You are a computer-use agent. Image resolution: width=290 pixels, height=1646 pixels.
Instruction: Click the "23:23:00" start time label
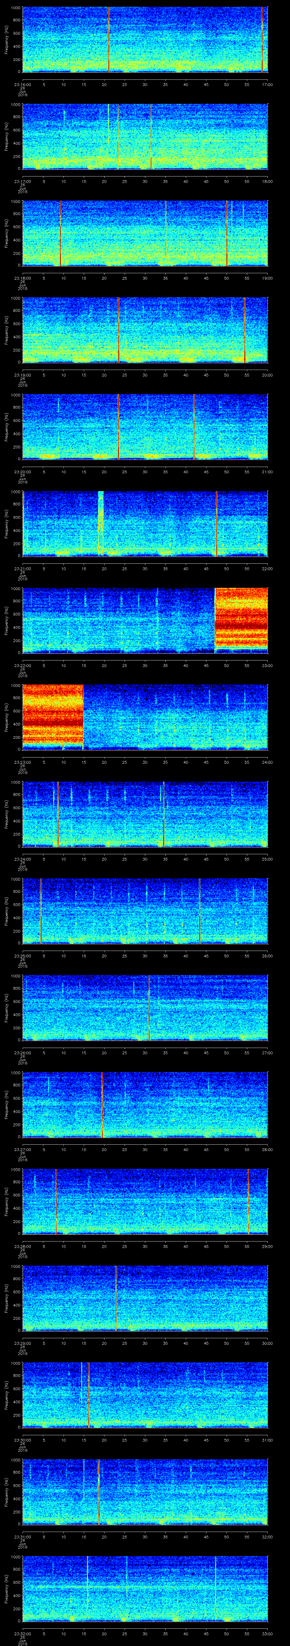(22, 762)
